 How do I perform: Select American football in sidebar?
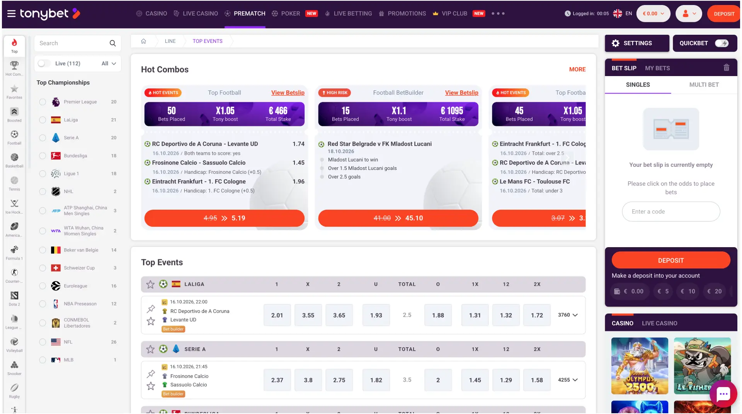click(14, 229)
